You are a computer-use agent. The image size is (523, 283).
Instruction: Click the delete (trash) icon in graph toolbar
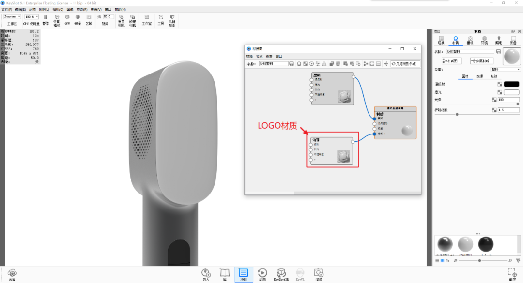[338, 64]
